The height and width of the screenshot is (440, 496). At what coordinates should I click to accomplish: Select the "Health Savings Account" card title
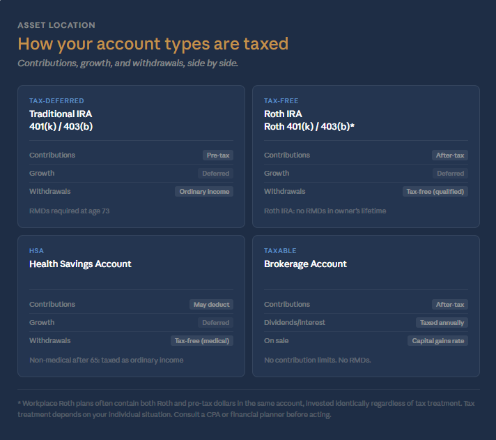pyautogui.click(x=80, y=264)
